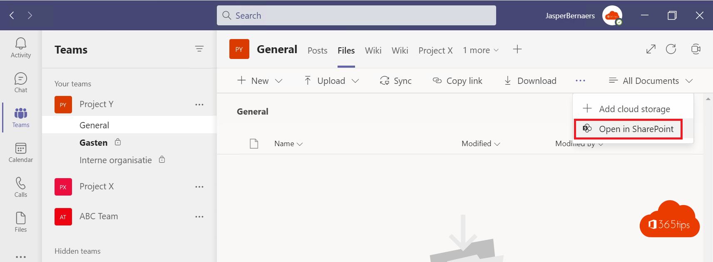Open the Calls app
The height and width of the screenshot is (262, 713).
pos(21,188)
